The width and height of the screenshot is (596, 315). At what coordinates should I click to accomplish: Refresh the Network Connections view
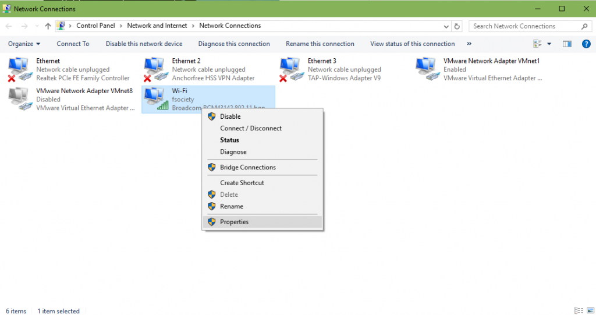[x=457, y=26]
